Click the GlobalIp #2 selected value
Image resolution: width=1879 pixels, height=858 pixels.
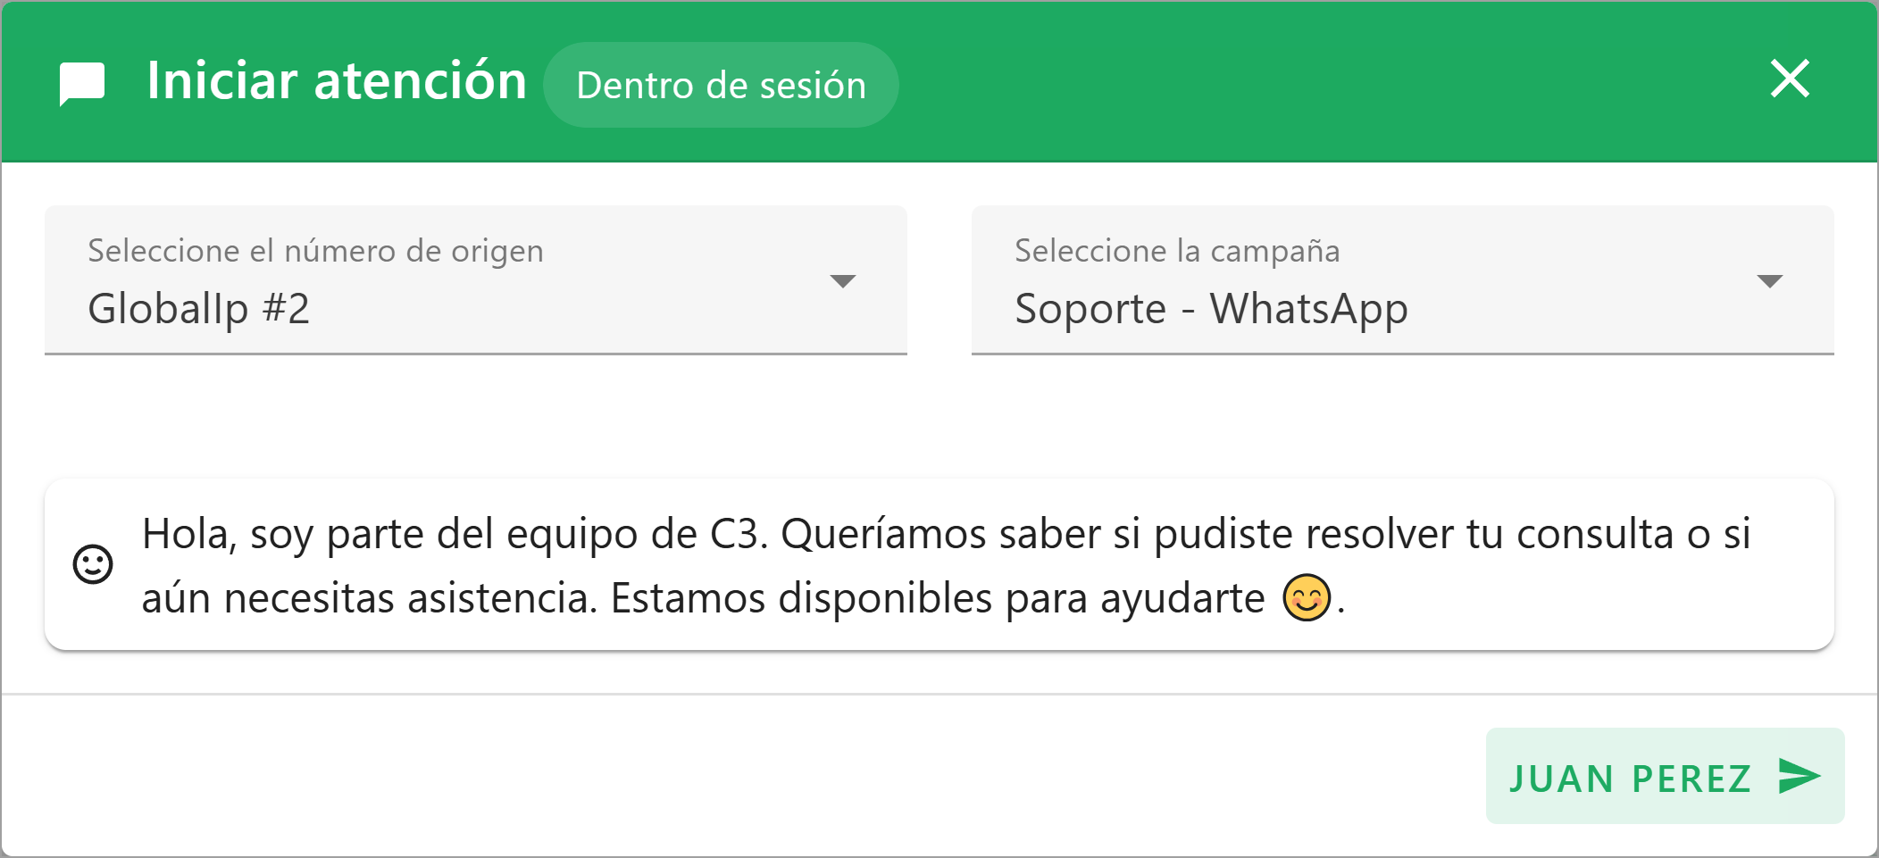point(200,308)
